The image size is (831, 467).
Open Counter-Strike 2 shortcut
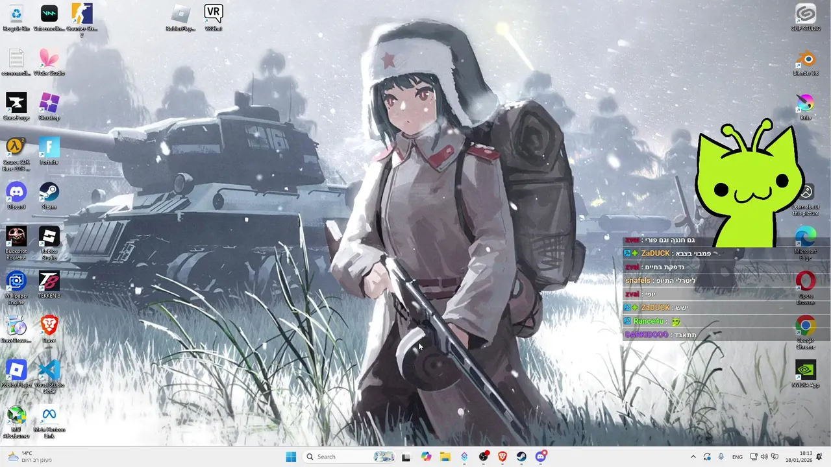(82, 19)
